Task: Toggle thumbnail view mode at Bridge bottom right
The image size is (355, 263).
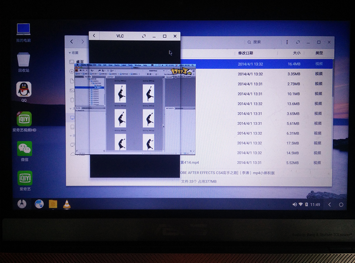Action: tap(185, 153)
